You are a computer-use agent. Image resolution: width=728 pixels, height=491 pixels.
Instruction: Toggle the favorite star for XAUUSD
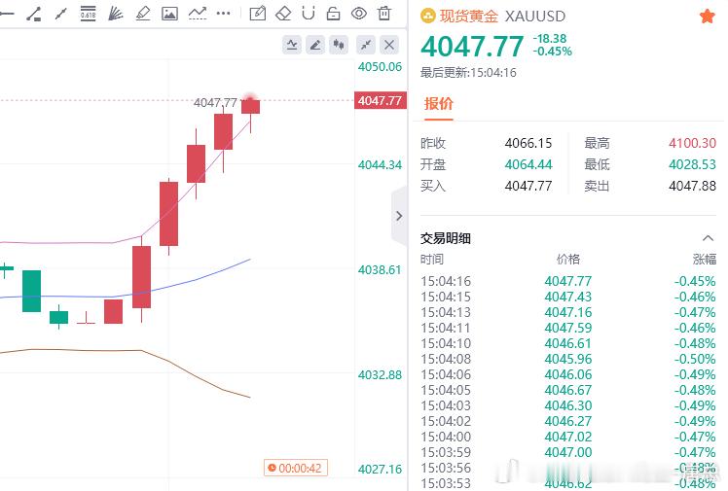(707, 17)
